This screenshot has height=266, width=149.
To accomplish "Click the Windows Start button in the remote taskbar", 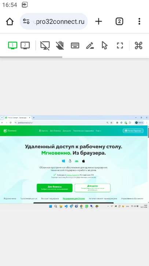I will tap(51, 206).
